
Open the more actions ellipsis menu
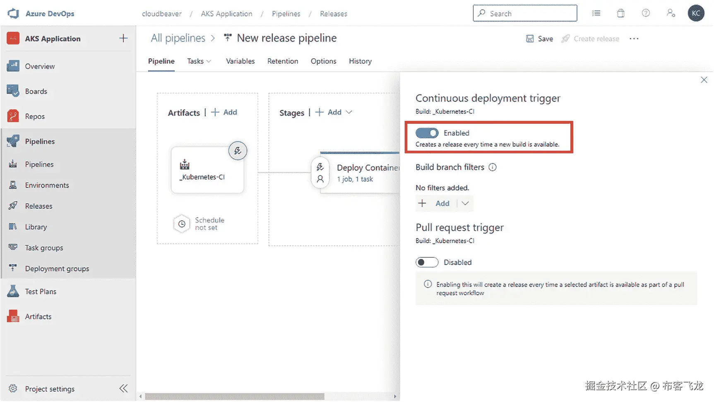click(x=634, y=39)
